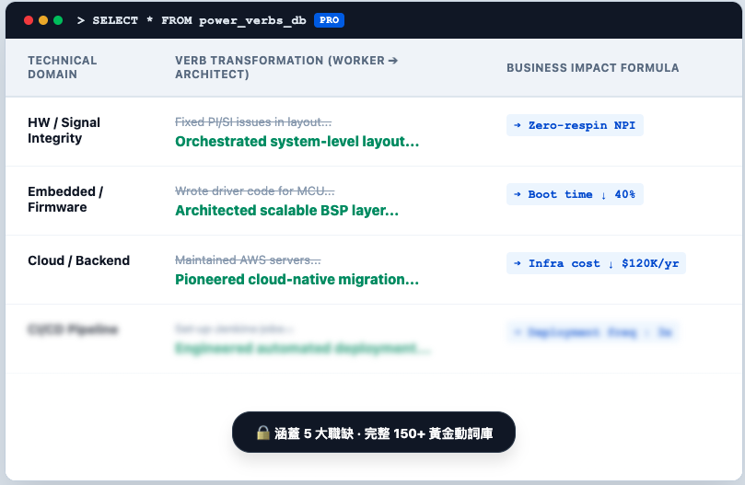Click 'Architected scalable BSP layer' green text
This screenshot has height=485, width=745.
tap(286, 211)
